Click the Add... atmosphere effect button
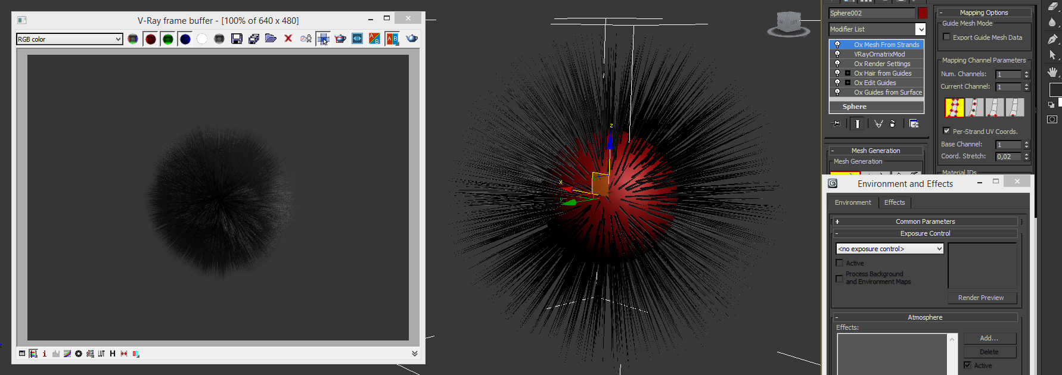Viewport: 1062px width, 375px height. [989, 338]
